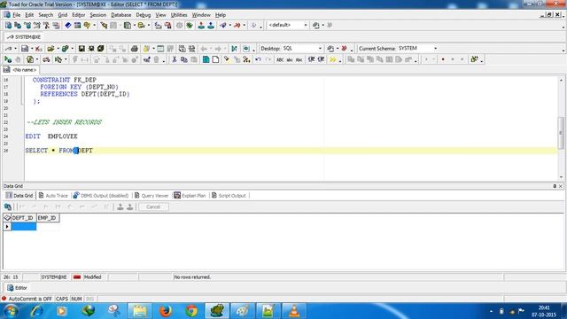Image resolution: width=567 pixels, height=319 pixels.
Task: Switch to the Script Output tab
Action: 229,196
